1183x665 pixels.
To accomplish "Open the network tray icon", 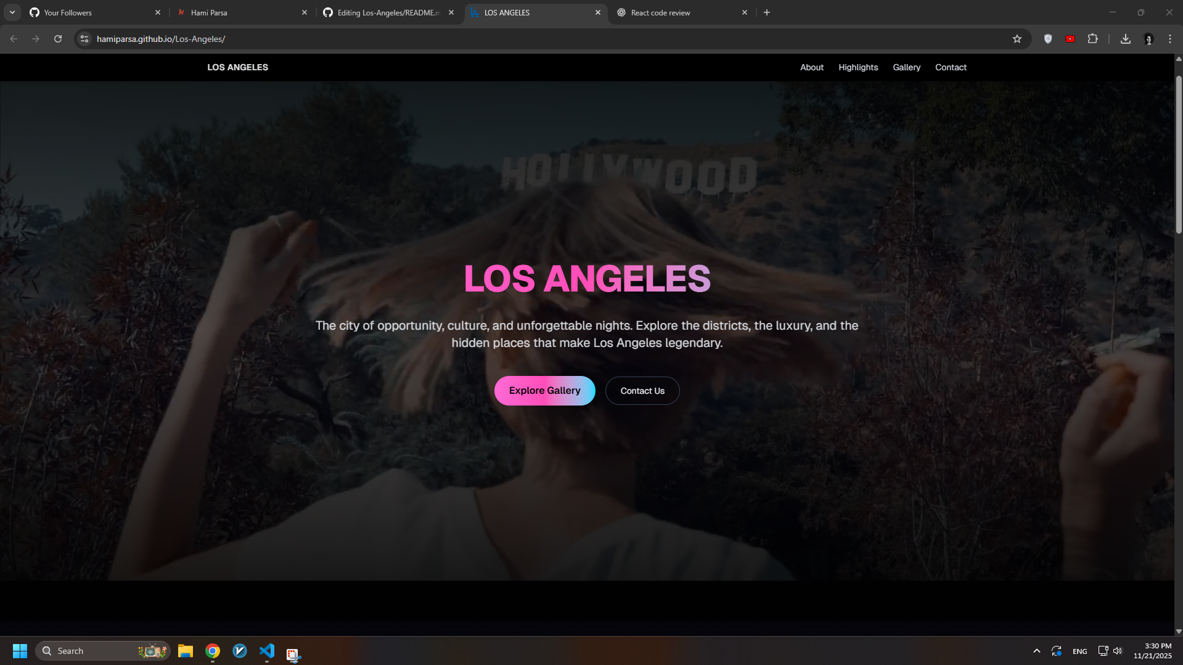I will 1103,651.
